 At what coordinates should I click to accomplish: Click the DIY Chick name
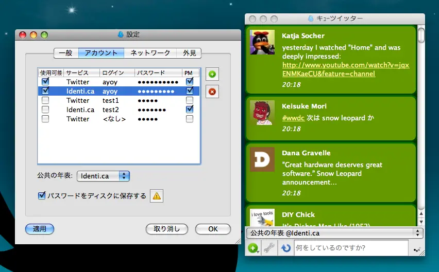(x=298, y=215)
